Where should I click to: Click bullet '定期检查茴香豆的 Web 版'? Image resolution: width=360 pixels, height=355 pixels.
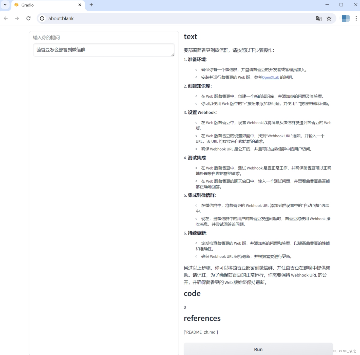263,246
